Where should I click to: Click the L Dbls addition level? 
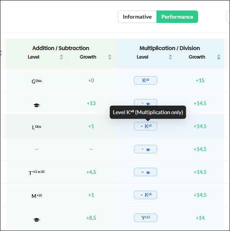[x=37, y=127]
